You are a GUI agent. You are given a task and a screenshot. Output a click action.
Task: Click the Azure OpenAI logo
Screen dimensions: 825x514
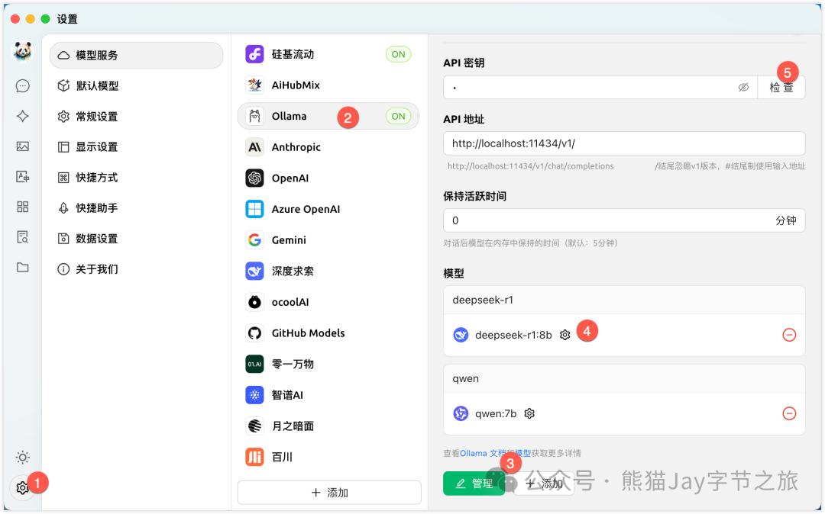tap(254, 209)
